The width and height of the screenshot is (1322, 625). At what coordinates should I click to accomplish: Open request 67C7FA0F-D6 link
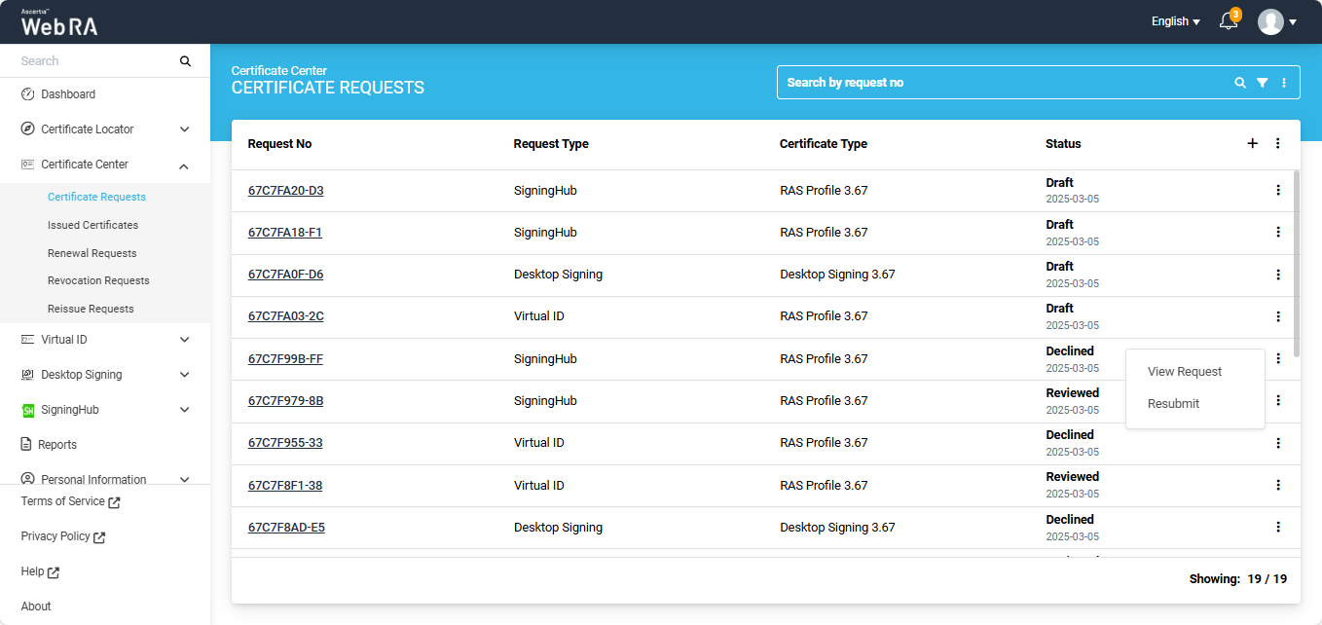tap(285, 275)
